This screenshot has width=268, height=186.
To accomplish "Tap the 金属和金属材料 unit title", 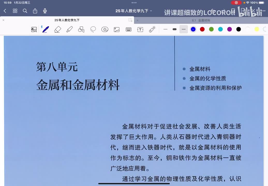I will coord(78,85).
